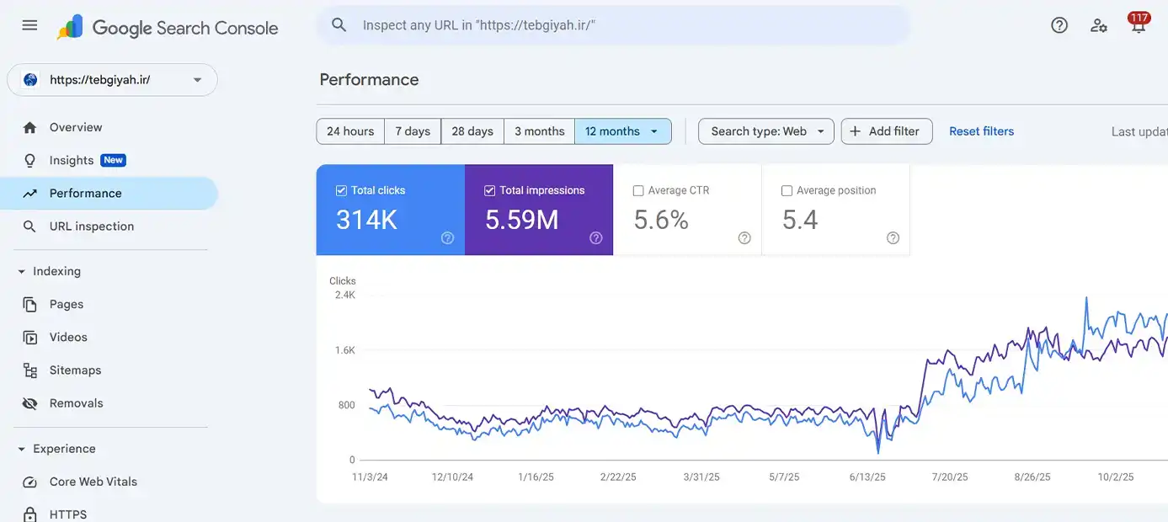Uncheck the Total clicks checkbox
This screenshot has width=1168, height=522.
(x=341, y=190)
